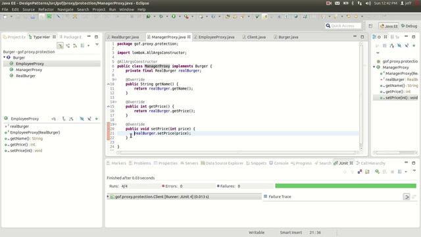Select RealBurger in hierarchy tree

tap(26, 76)
